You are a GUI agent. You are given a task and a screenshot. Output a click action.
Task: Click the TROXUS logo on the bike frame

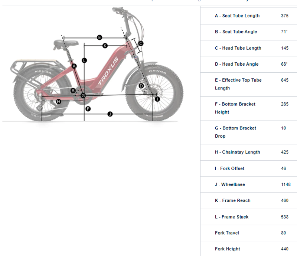(108, 72)
